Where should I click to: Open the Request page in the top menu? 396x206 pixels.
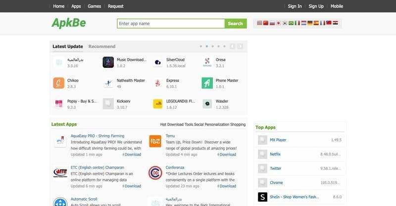coord(115,6)
